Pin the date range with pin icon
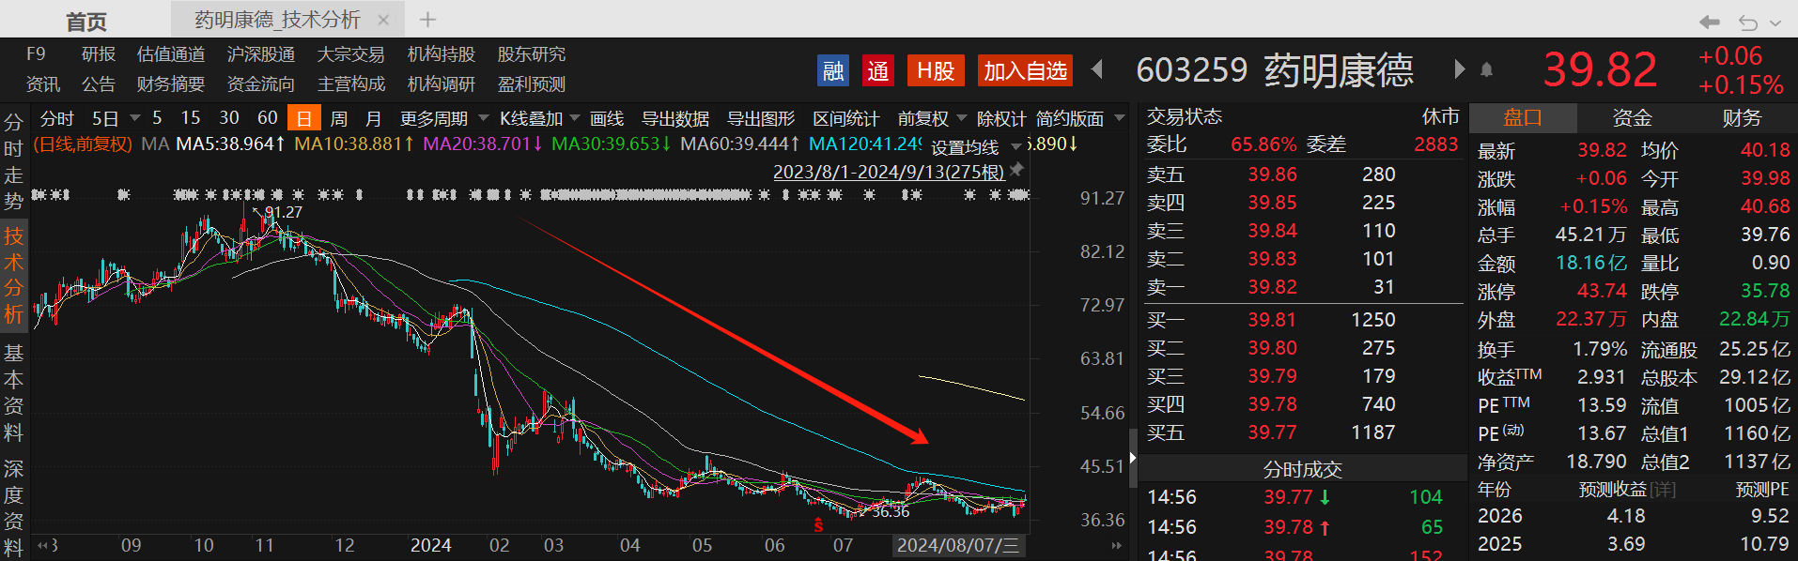Screen dimensions: 1798x561 [1017, 170]
